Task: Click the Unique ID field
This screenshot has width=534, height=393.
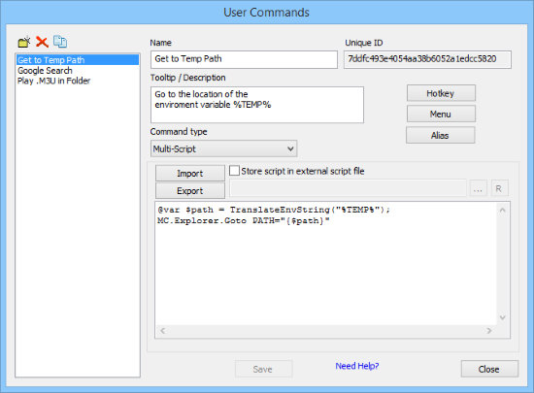Action: [x=427, y=59]
